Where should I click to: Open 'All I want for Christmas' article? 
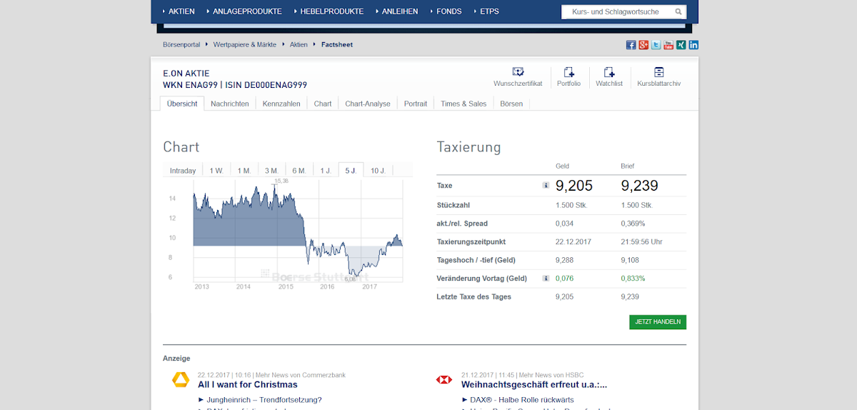click(247, 385)
